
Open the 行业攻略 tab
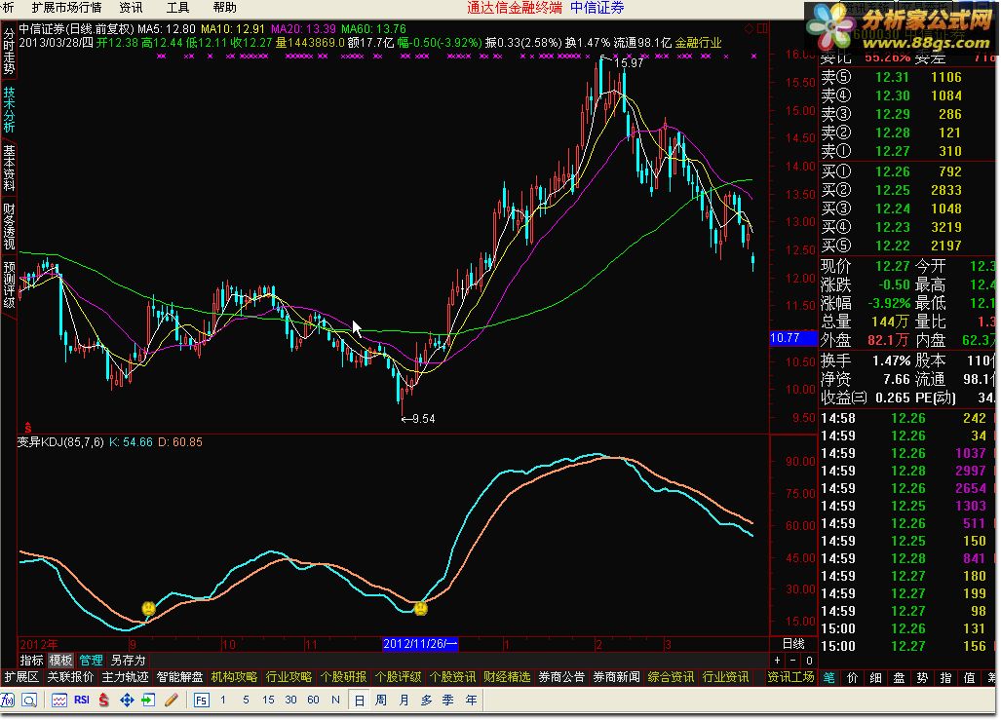pos(289,677)
